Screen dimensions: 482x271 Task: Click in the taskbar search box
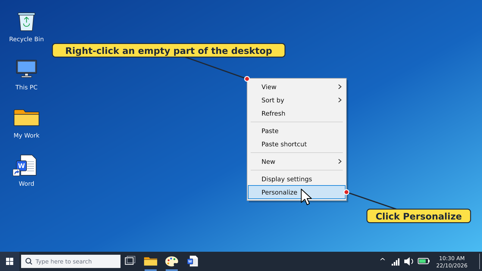[71, 261]
